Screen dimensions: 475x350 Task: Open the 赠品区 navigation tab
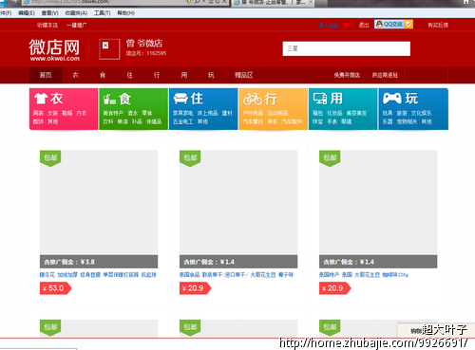[x=243, y=75]
